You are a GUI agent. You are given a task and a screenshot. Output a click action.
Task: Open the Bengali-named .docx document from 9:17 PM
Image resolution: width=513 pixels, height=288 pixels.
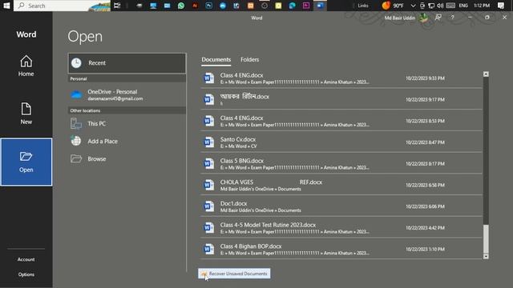[341, 99]
